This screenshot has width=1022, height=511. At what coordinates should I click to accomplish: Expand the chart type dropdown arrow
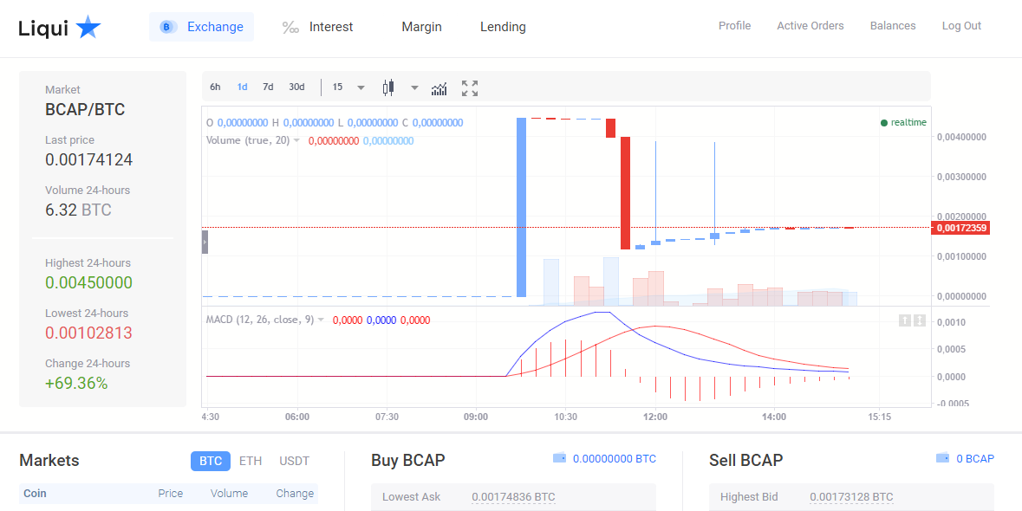point(414,87)
